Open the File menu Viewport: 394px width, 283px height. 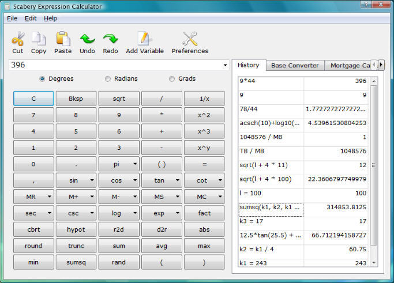pos(12,18)
